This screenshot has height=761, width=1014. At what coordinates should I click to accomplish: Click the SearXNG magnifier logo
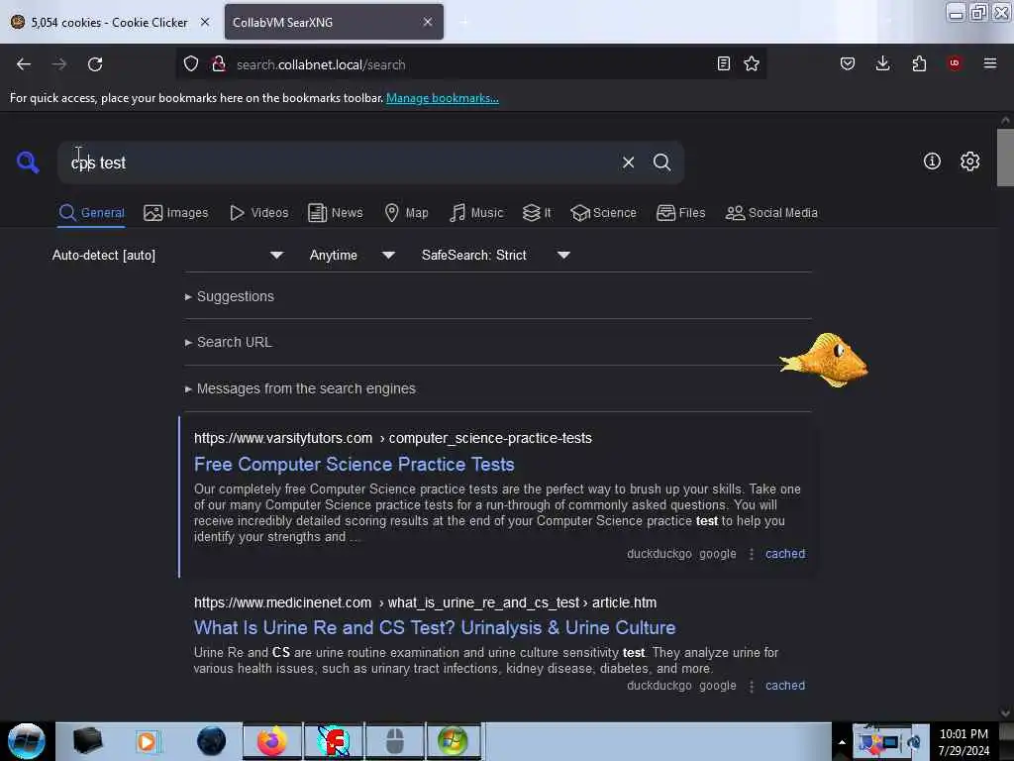pos(27,162)
